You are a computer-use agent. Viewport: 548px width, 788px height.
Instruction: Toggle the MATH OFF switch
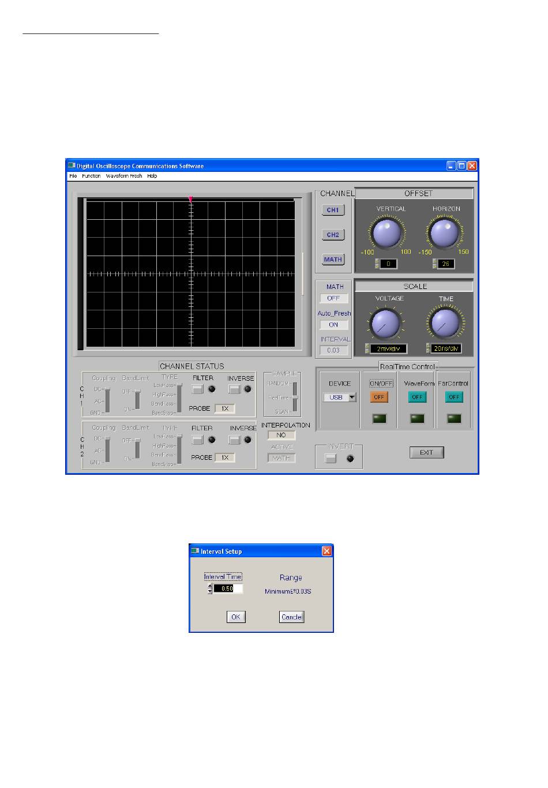(333, 299)
